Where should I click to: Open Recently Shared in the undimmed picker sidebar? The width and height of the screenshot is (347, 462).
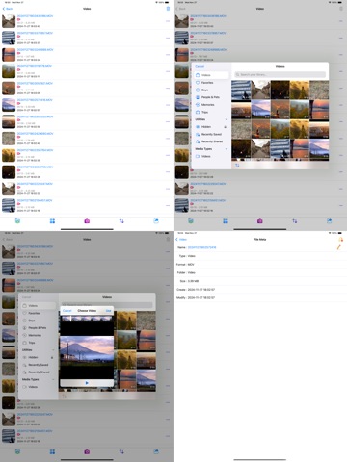point(212,141)
